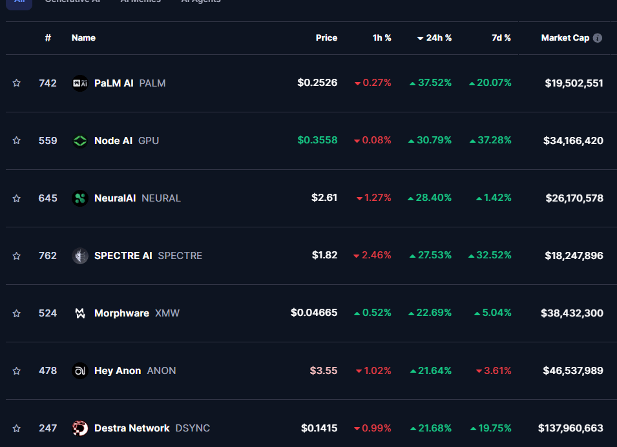Sort by Market Cap column header
Image resolution: width=617 pixels, height=447 pixels.
click(565, 37)
